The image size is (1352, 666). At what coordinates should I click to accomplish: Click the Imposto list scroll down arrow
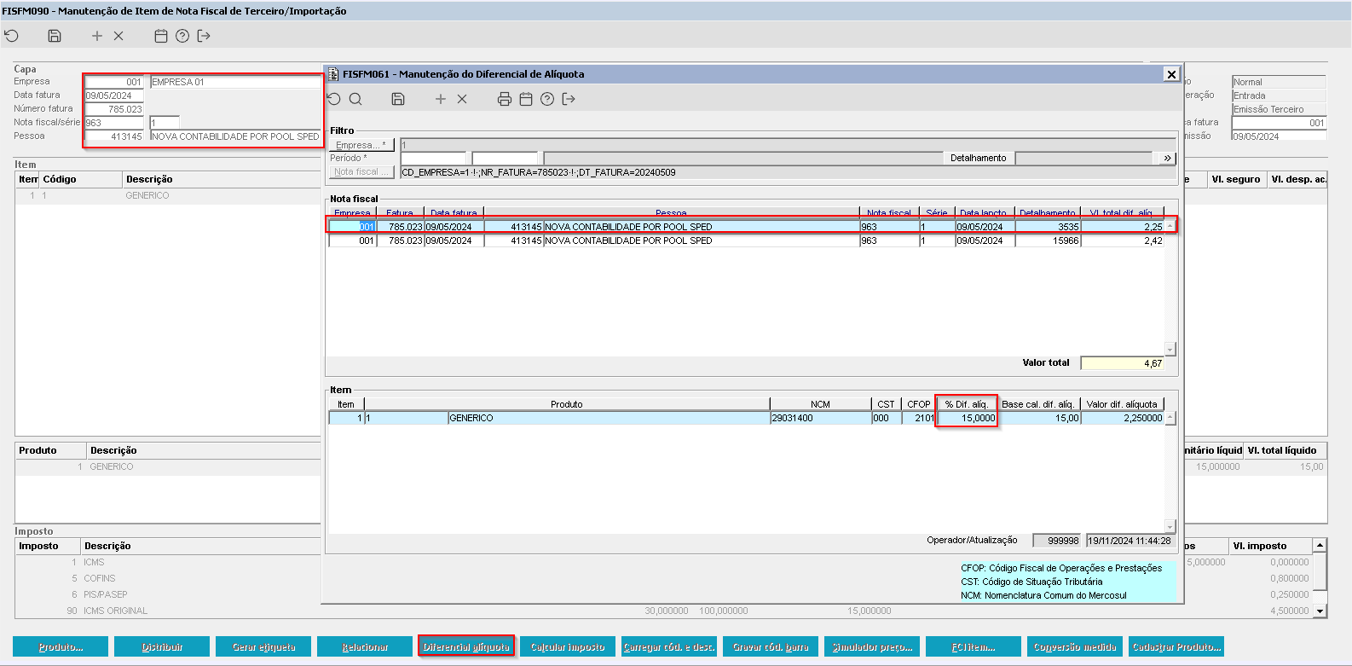pyautogui.click(x=1320, y=611)
